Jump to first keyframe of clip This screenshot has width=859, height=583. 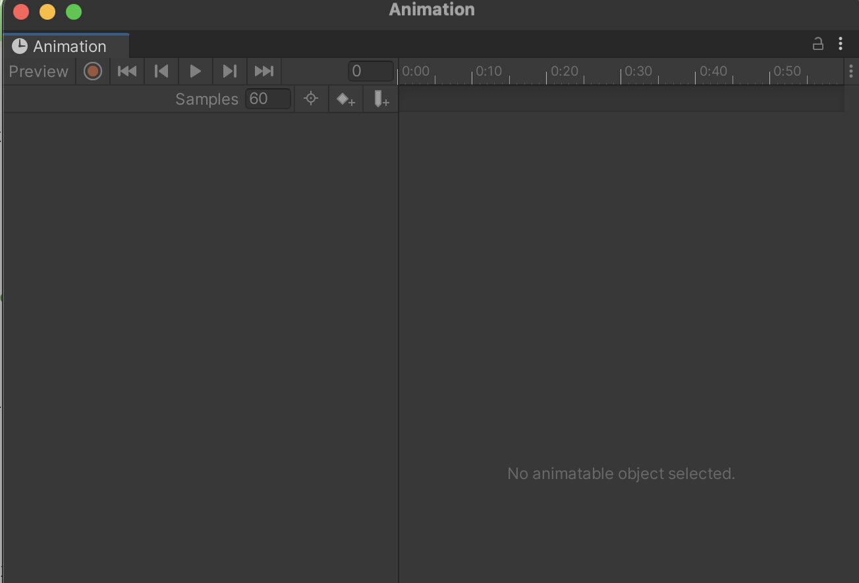pos(127,71)
